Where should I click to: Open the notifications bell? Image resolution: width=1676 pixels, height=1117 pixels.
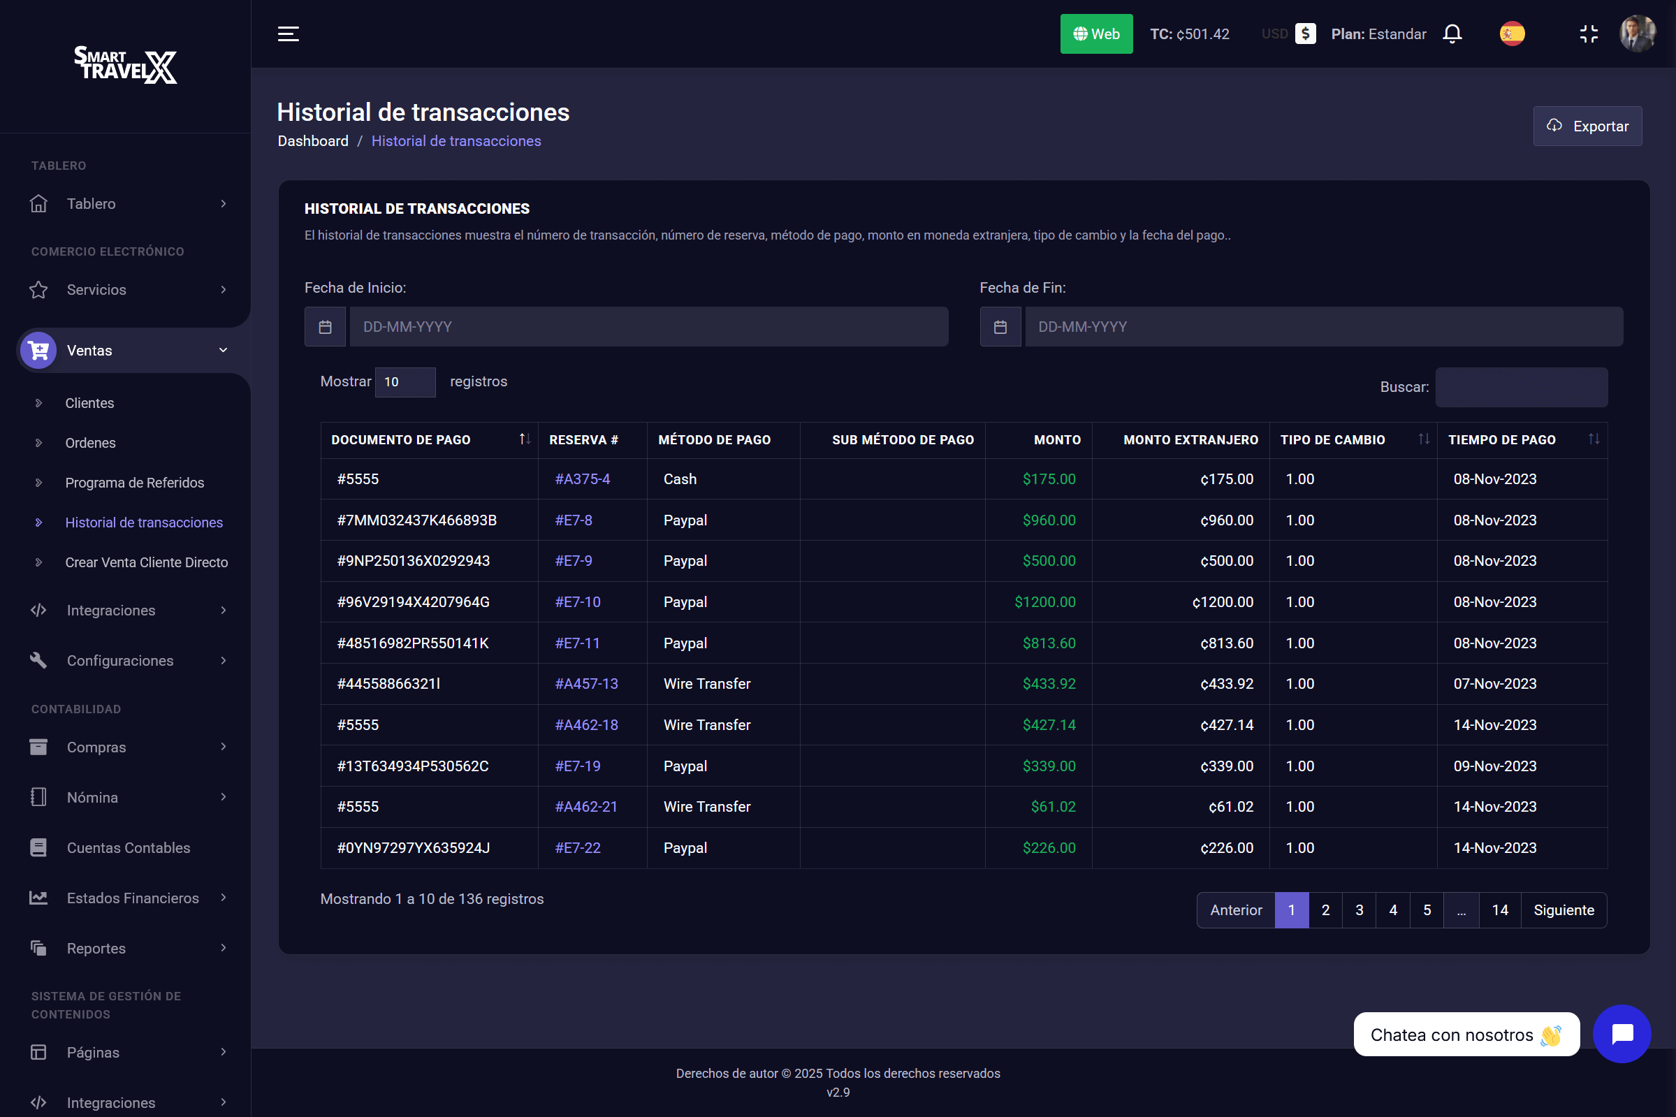click(x=1452, y=34)
